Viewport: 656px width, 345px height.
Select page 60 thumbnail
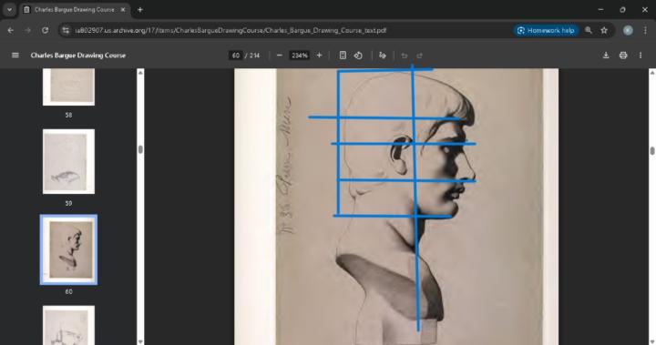68,249
